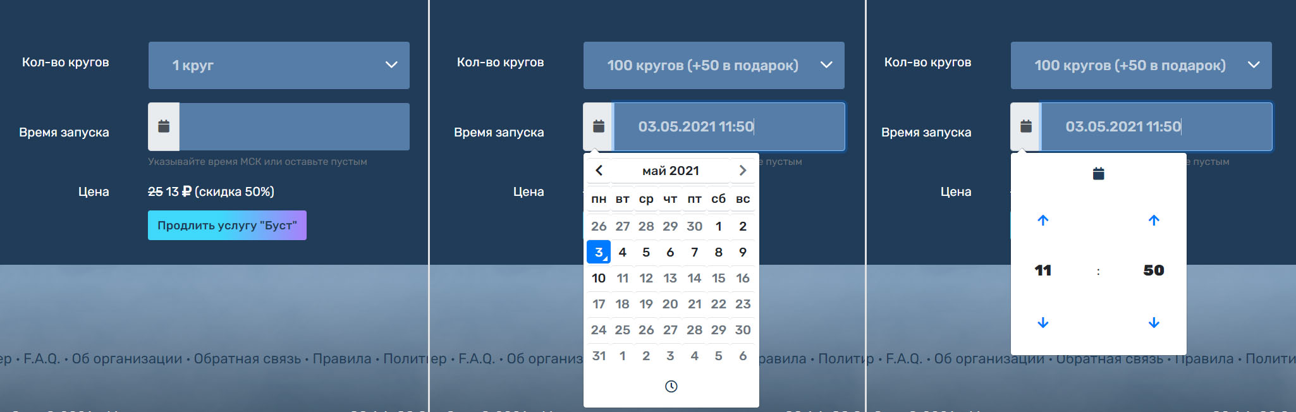
Task: Select April 26 in the calendar
Action: [599, 226]
